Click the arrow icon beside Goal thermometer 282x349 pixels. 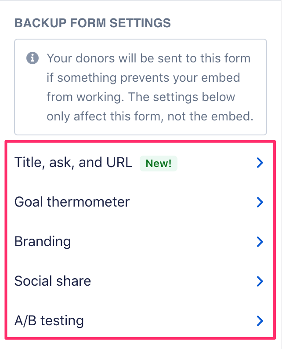pos(260,202)
